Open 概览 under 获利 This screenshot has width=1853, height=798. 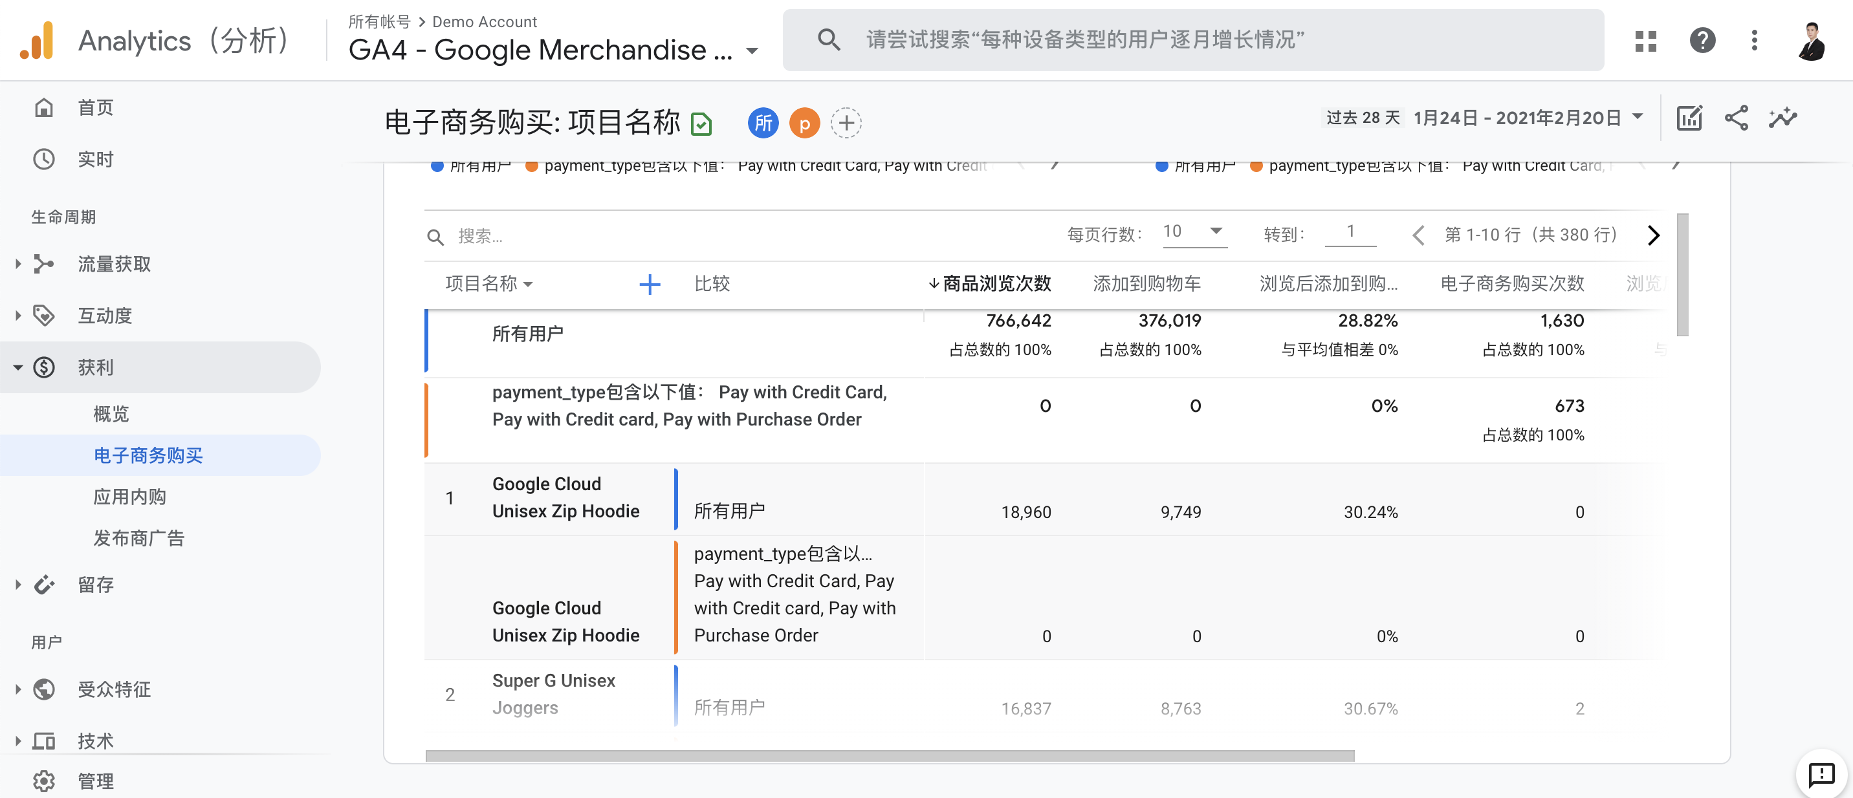click(x=111, y=413)
